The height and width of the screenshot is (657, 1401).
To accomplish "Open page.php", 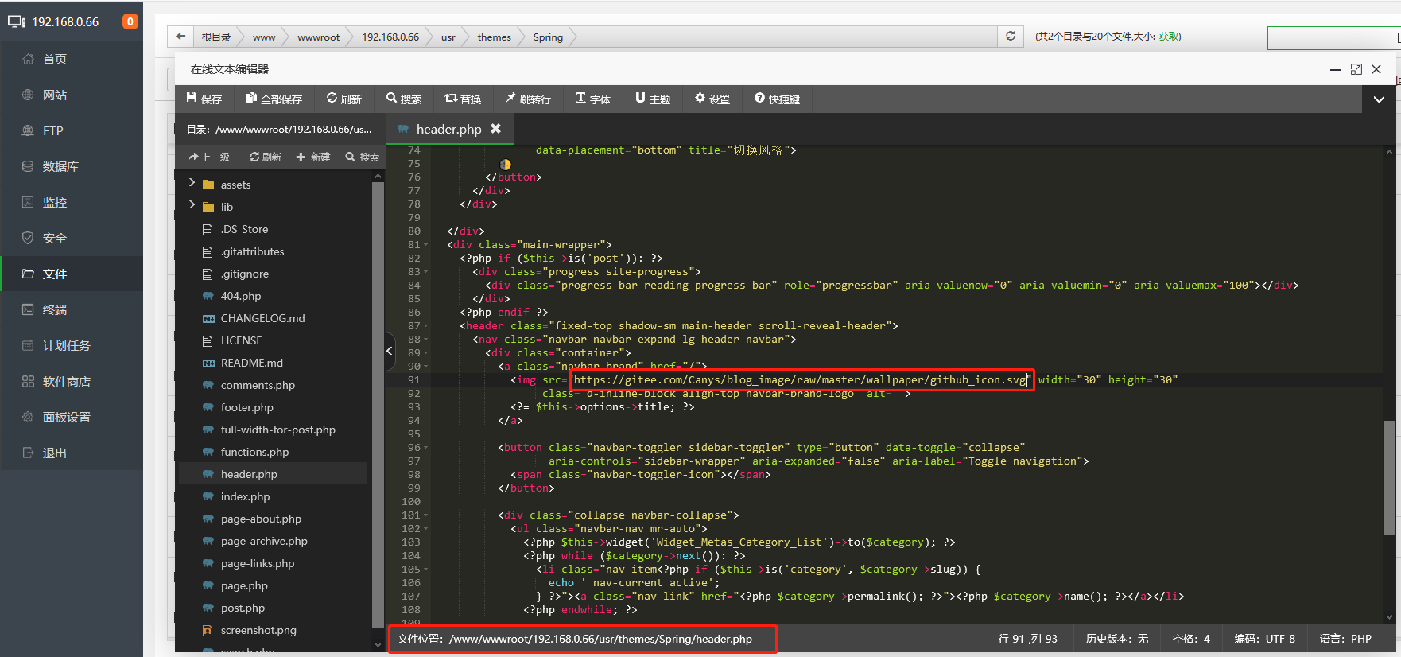I will (244, 585).
